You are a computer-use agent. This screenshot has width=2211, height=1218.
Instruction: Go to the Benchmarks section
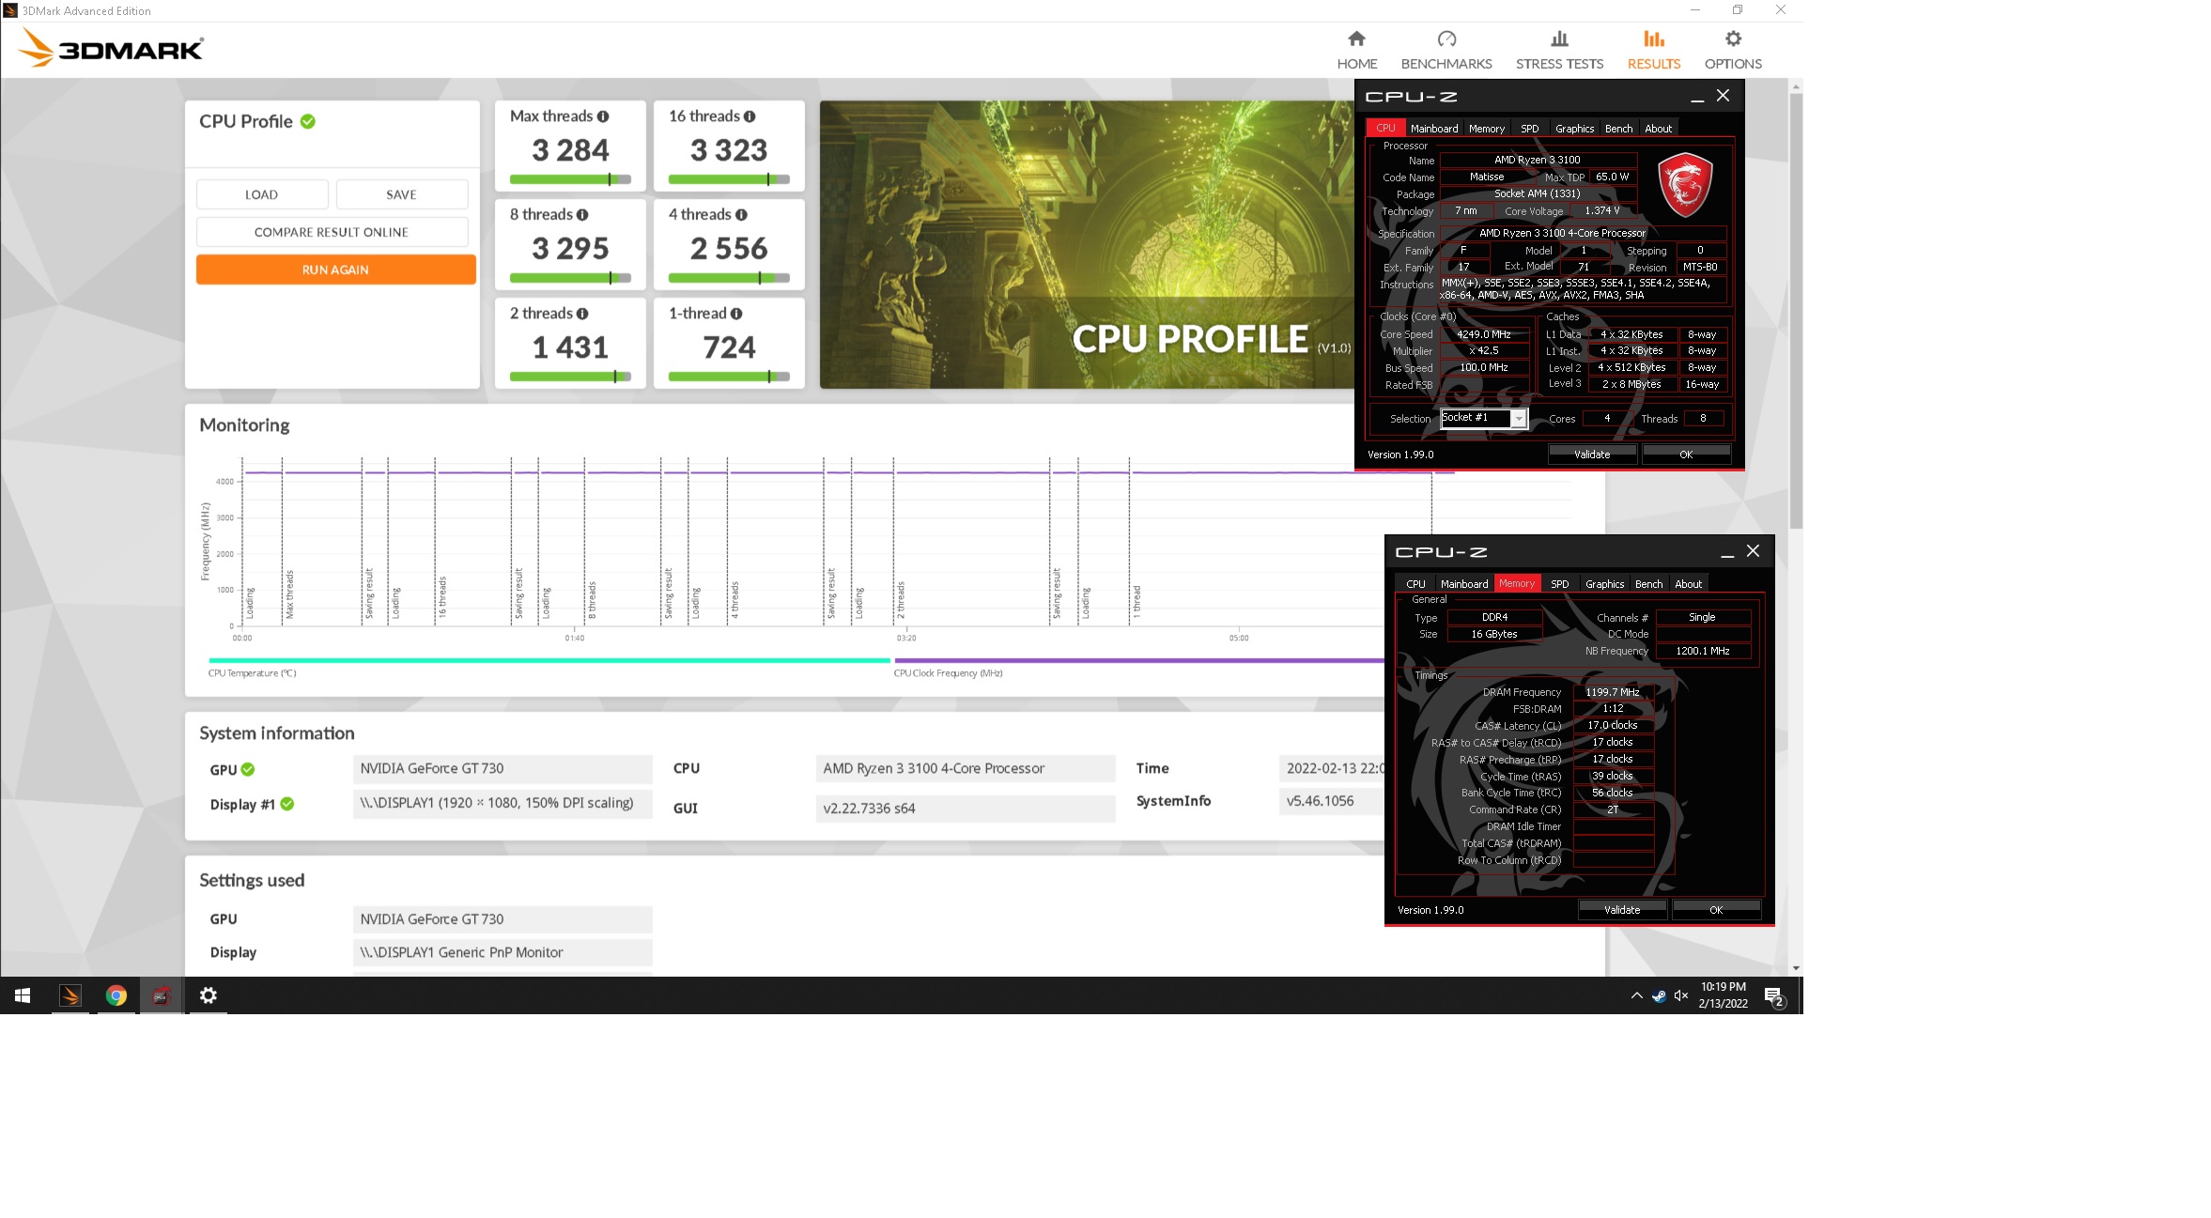coord(1446,50)
